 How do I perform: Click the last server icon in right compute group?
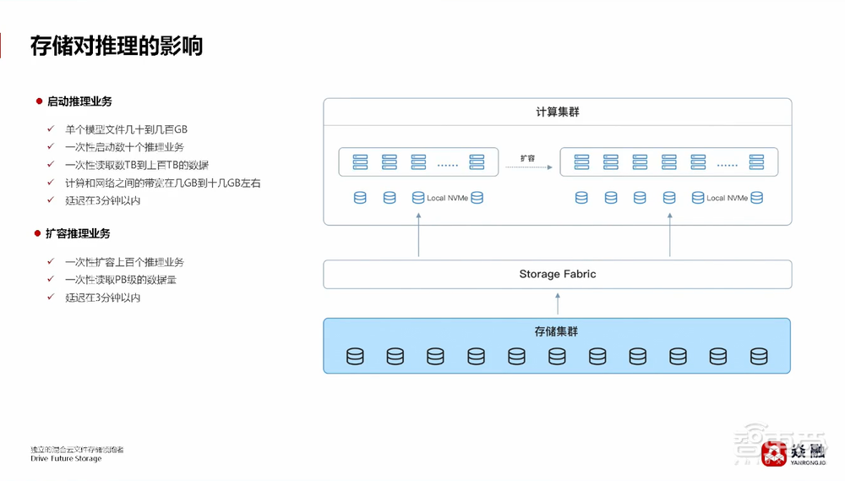755,161
